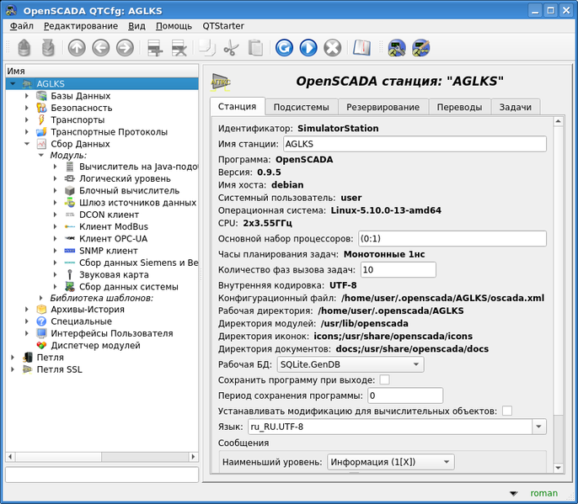Click the Архивы-История icon
The width and height of the screenshot is (578, 504).
coord(41,310)
